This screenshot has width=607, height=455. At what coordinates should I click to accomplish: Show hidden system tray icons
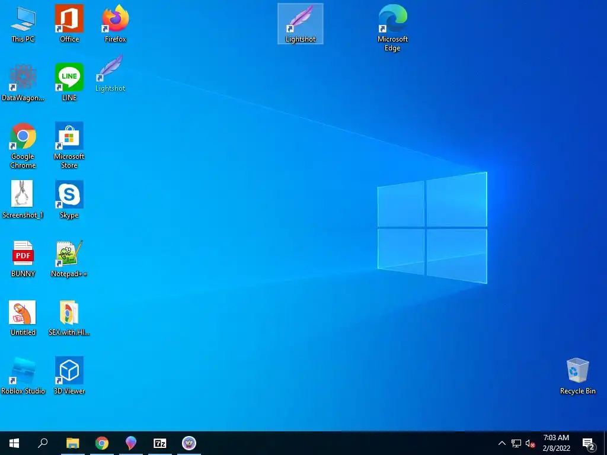point(501,443)
